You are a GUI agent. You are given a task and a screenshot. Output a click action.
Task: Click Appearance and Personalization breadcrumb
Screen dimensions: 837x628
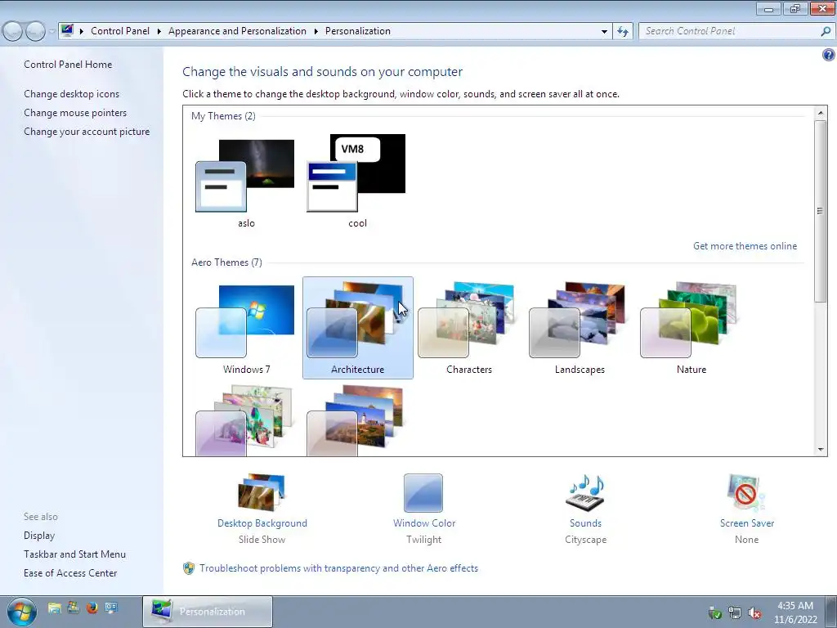pos(237,31)
